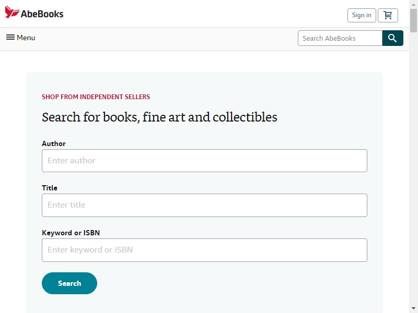Click the magnifying glass search button
The width and height of the screenshot is (418, 313).
click(392, 38)
